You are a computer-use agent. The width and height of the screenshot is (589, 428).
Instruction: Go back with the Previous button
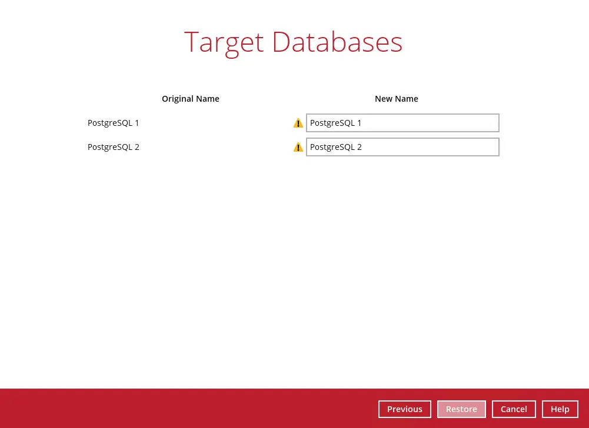click(x=404, y=409)
